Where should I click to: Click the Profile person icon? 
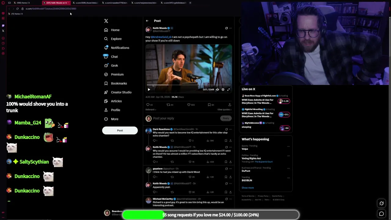[x=106, y=110]
